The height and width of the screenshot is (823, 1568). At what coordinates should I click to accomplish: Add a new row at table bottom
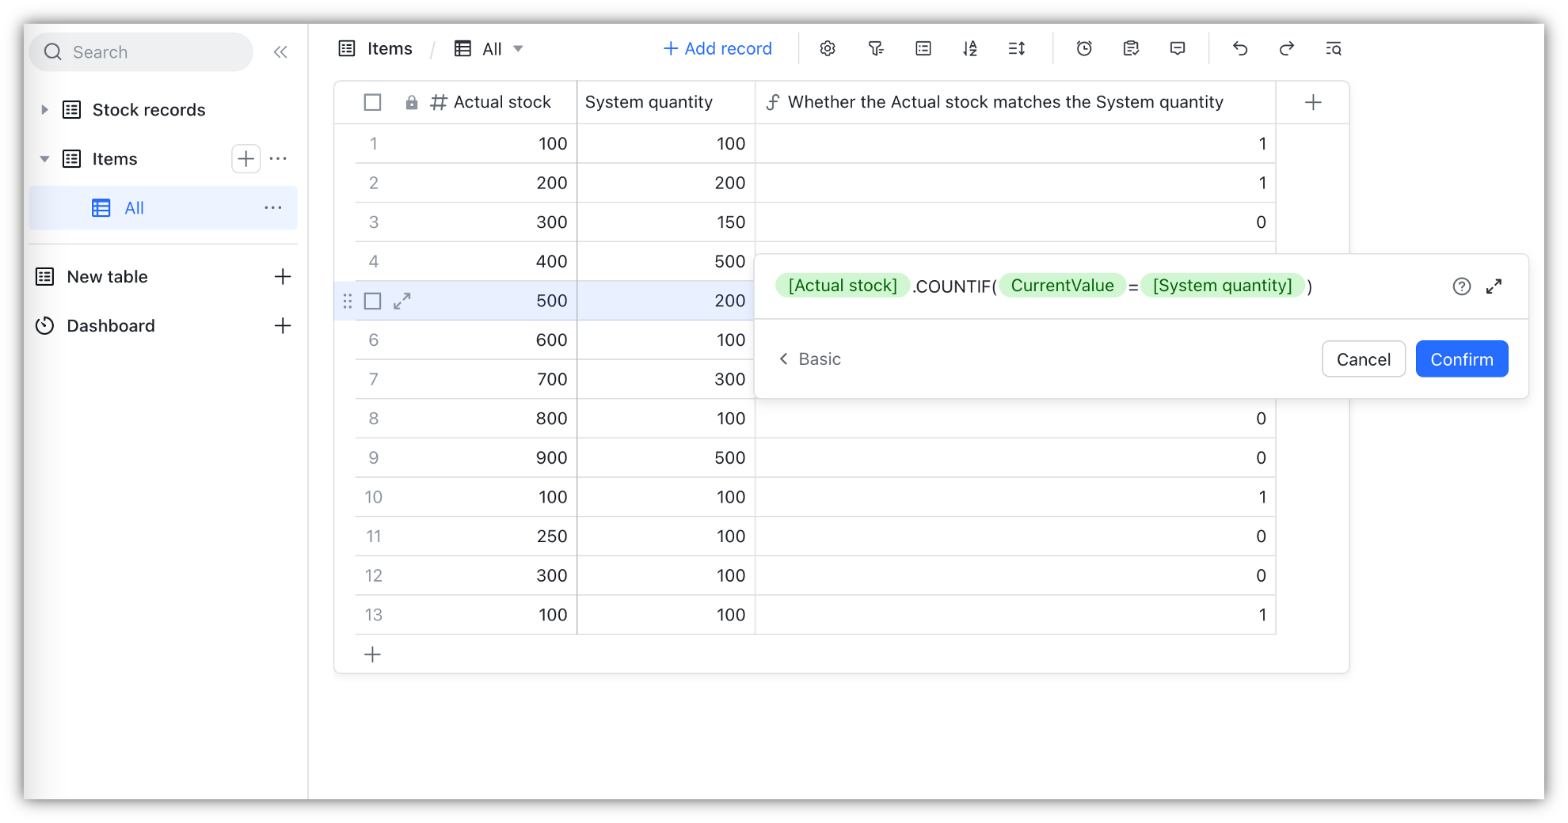pos(372,655)
